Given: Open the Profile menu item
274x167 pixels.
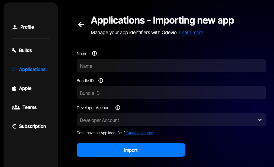Looking at the screenshot, I should click(27, 27).
